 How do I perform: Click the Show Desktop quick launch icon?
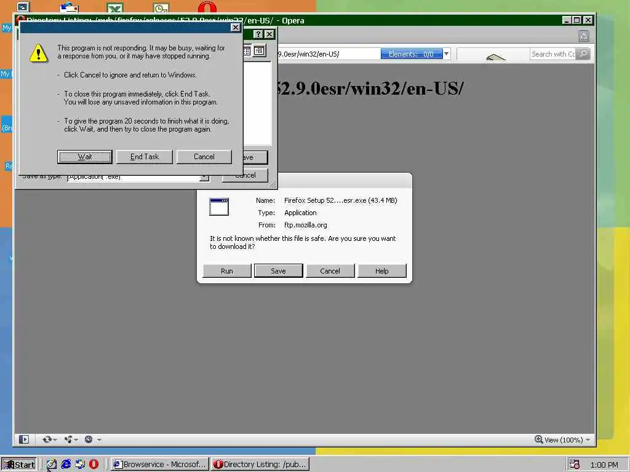click(x=52, y=465)
